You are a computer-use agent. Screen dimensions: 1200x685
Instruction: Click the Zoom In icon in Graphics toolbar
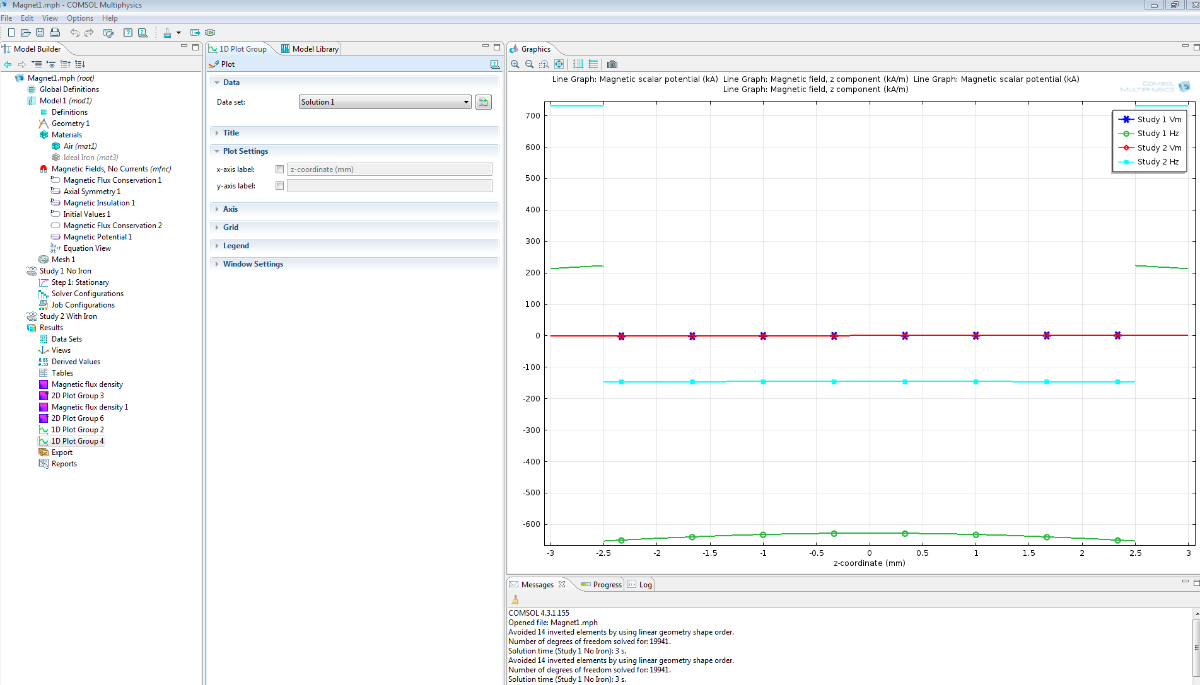[515, 64]
